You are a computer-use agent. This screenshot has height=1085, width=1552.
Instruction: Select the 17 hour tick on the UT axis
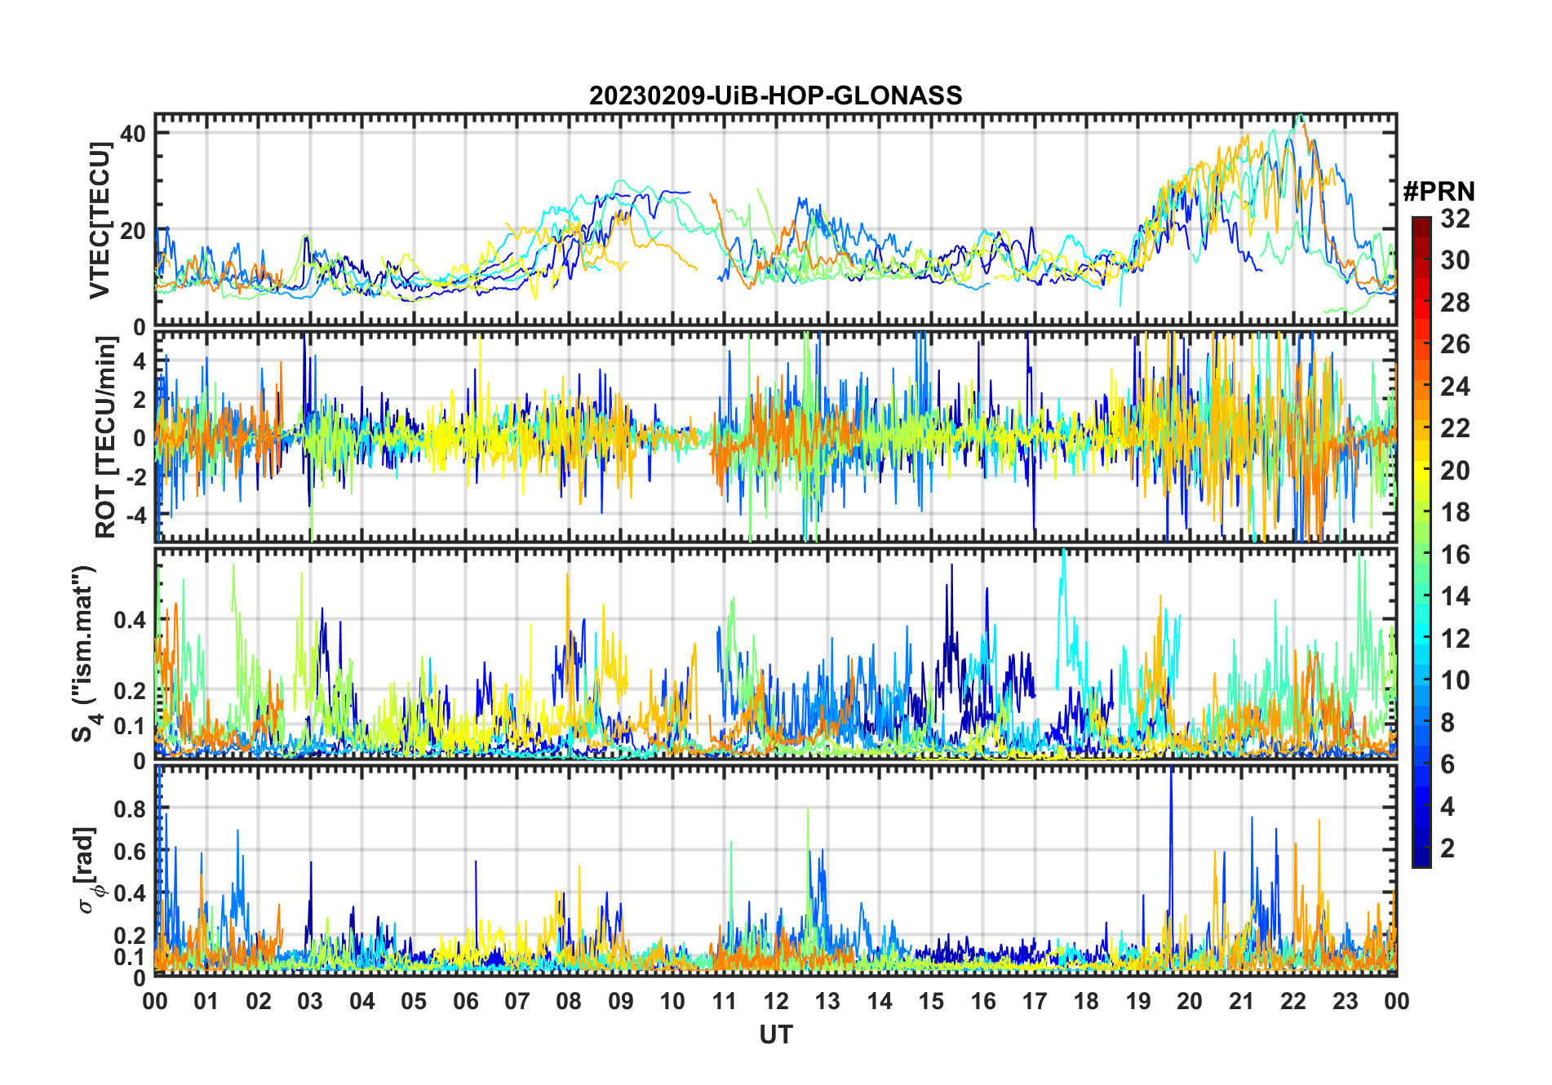pyautogui.click(x=1035, y=1001)
